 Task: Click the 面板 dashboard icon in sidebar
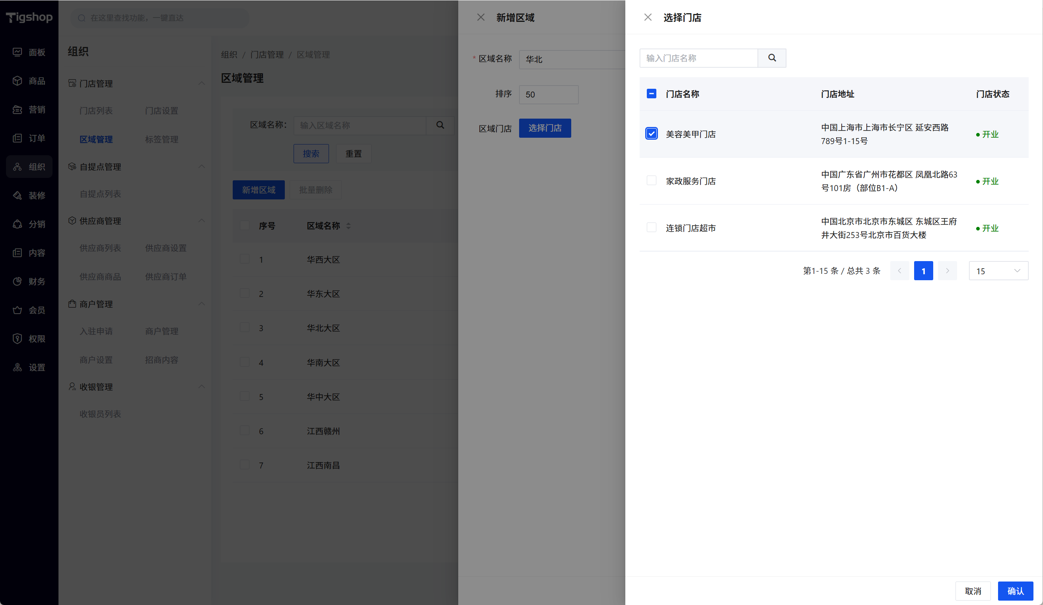18,52
